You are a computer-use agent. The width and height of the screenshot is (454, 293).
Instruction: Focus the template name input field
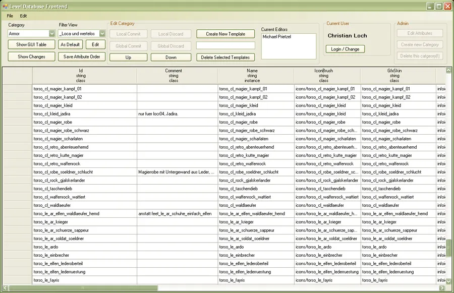[225, 45]
